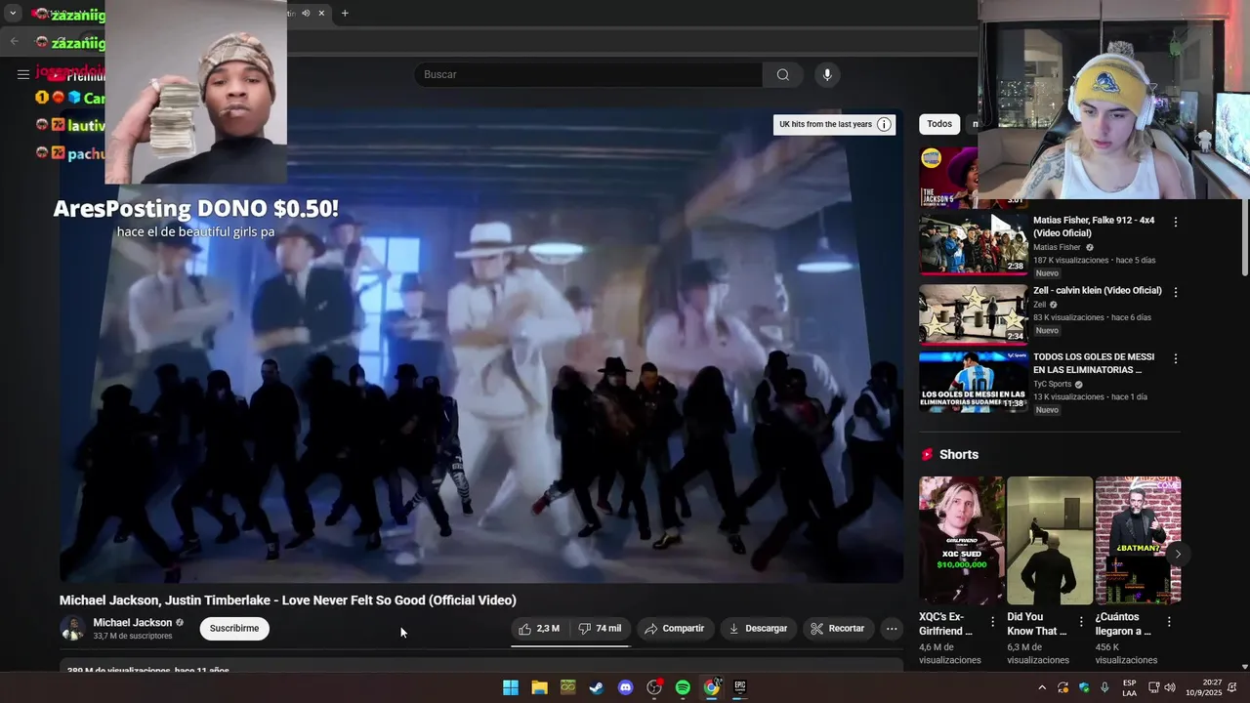Open Zell calvin klein video thumbnail
The width and height of the screenshot is (1250, 703).
[x=974, y=314]
